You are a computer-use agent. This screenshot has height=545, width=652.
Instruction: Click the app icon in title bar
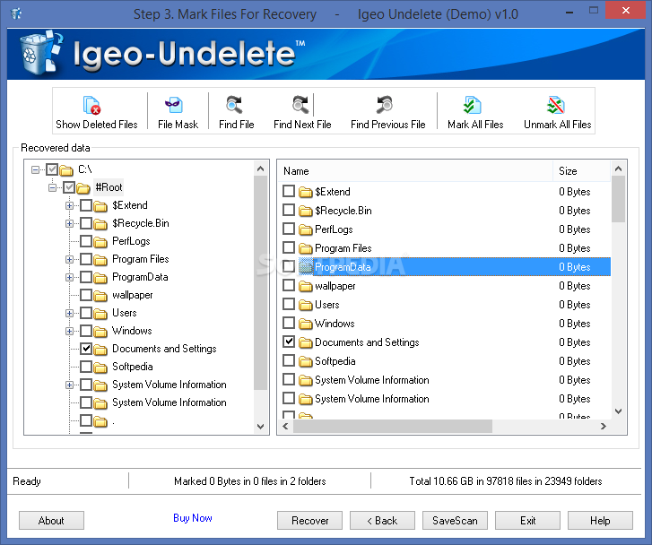pos(16,13)
